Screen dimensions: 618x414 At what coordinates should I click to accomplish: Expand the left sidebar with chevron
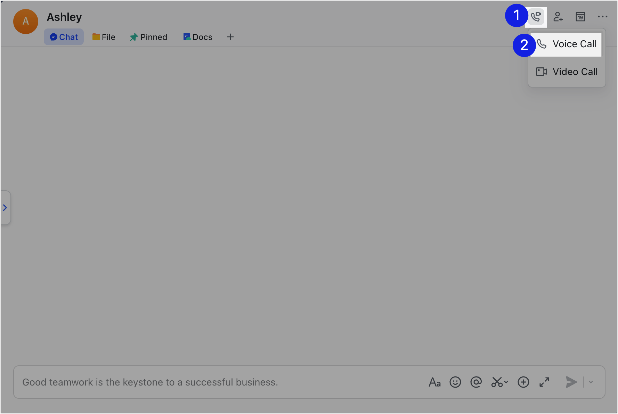5,208
